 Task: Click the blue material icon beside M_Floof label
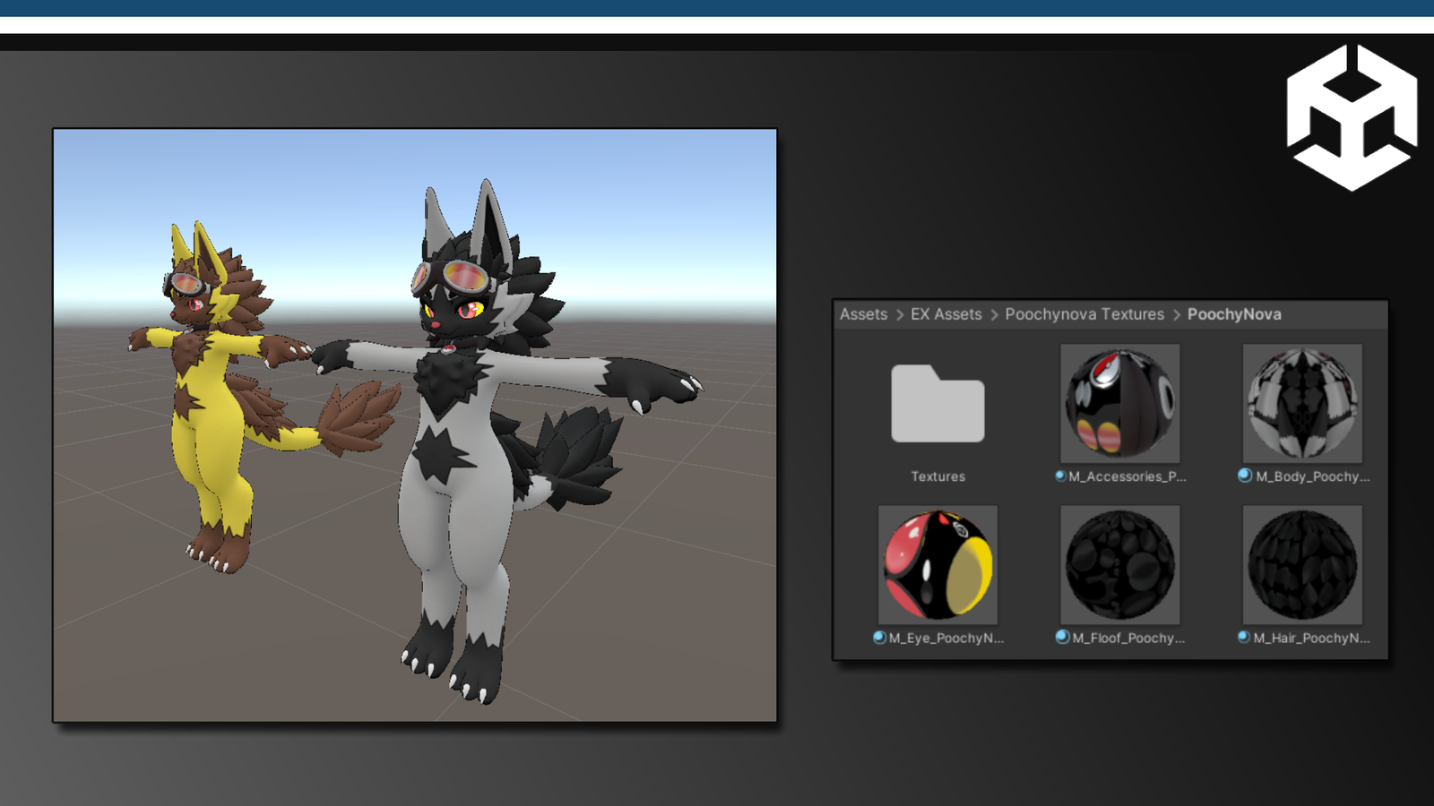click(x=1062, y=637)
